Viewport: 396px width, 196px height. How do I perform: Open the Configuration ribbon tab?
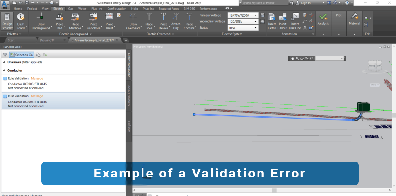[x=117, y=9]
